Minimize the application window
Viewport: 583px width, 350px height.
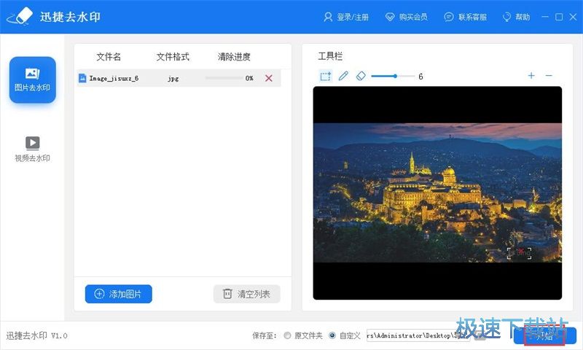[545, 17]
